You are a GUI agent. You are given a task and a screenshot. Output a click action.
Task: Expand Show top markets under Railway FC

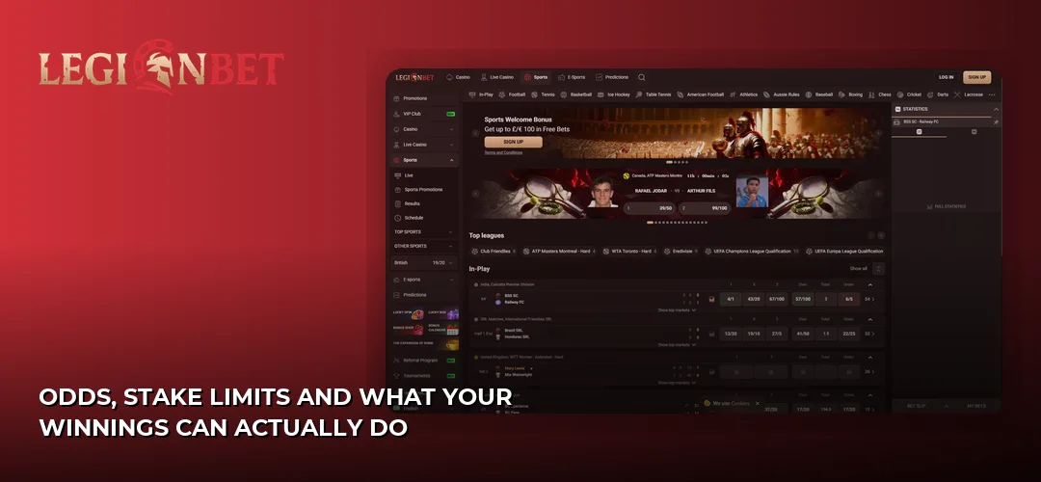point(677,310)
